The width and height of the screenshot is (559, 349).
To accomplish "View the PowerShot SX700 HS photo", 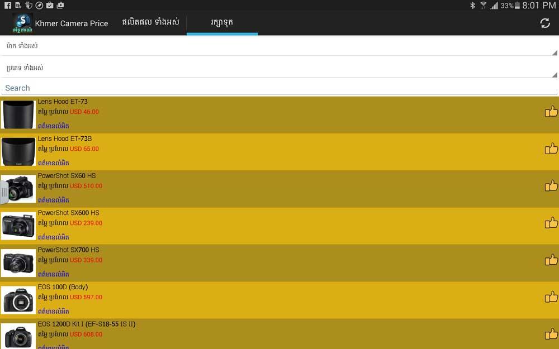I will click(18, 263).
